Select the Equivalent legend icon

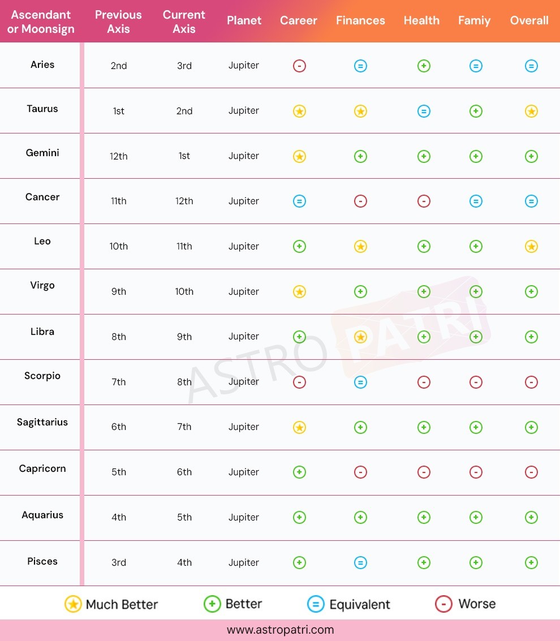(316, 604)
